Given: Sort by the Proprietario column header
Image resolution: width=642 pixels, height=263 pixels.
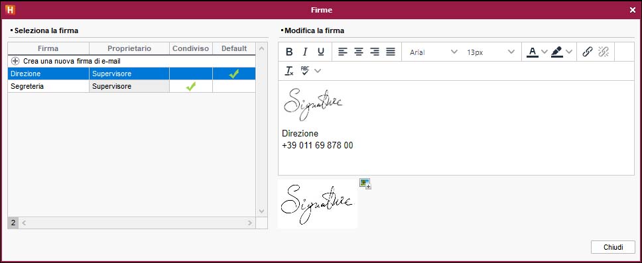Looking at the screenshot, I should tap(129, 48).
